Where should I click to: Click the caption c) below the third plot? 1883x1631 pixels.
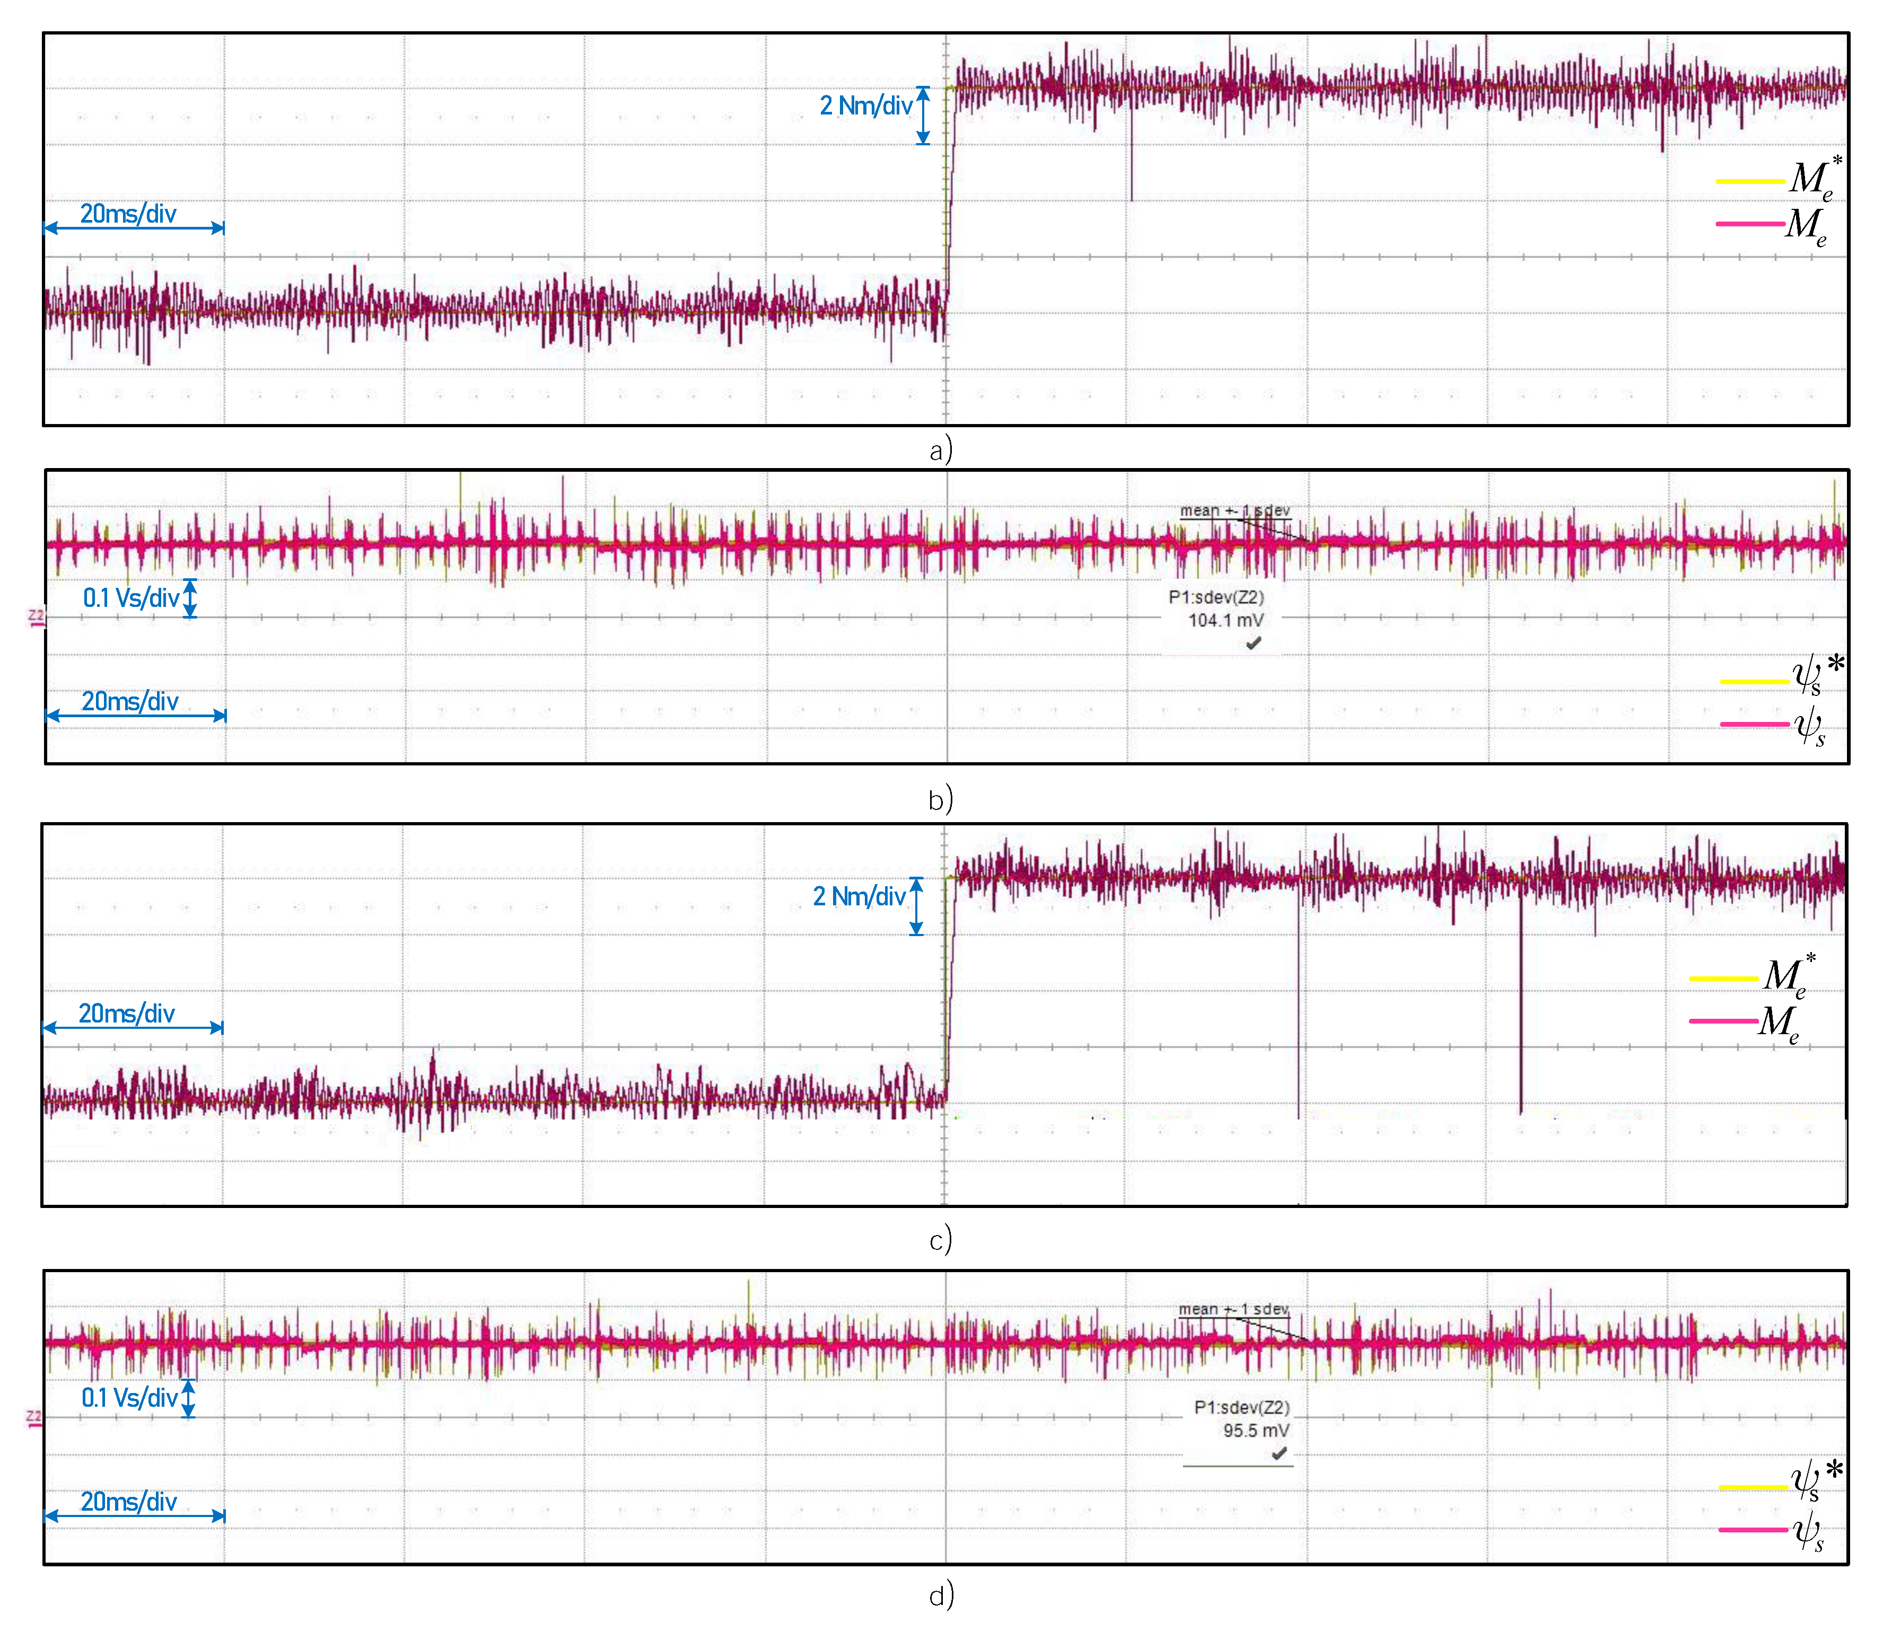coord(941,1240)
